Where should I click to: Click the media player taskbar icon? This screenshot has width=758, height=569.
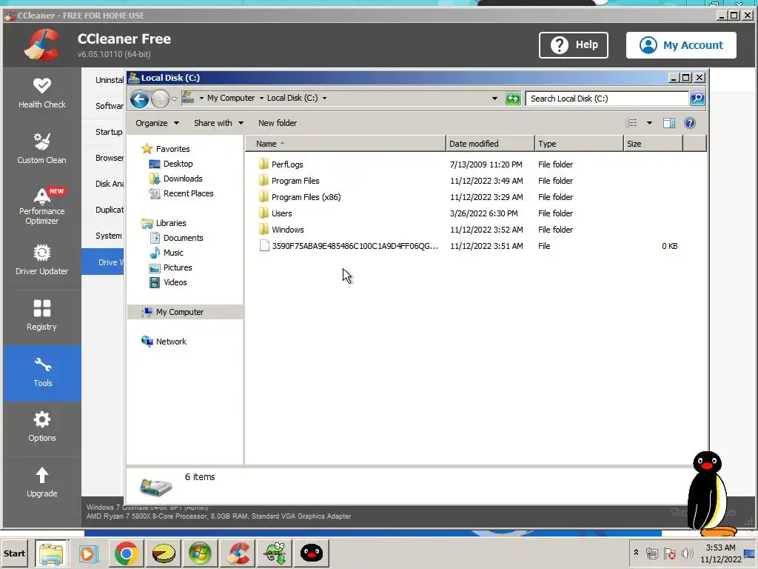(x=89, y=553)
